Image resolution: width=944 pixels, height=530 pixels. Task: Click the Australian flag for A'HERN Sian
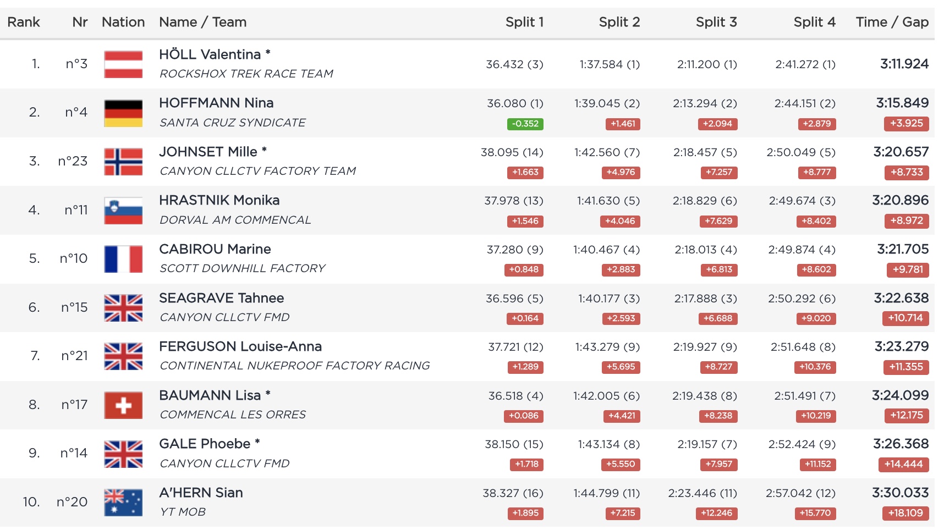coord(123,503)
